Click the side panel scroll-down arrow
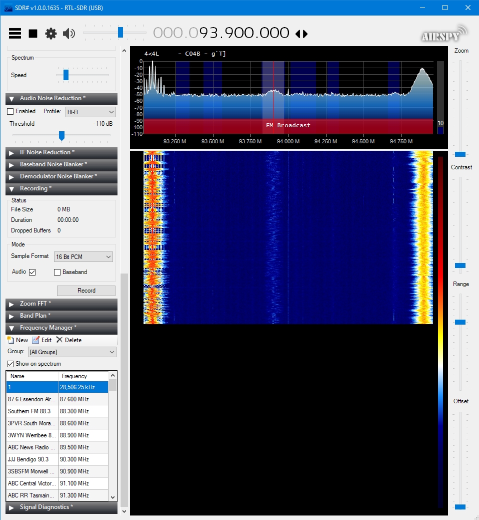The image size is (479, 520). point(124,511)
